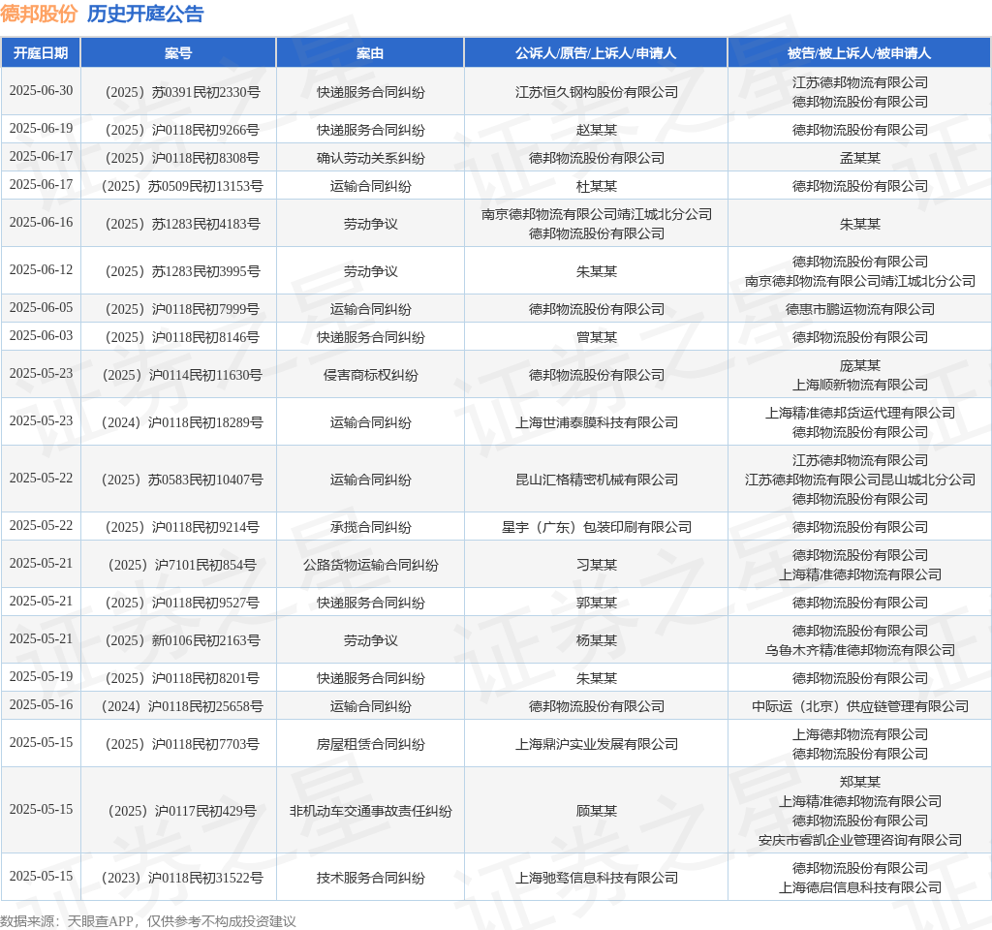Click the 德邦股份 title text
This screenshot has height=930, width=992.
39,14
